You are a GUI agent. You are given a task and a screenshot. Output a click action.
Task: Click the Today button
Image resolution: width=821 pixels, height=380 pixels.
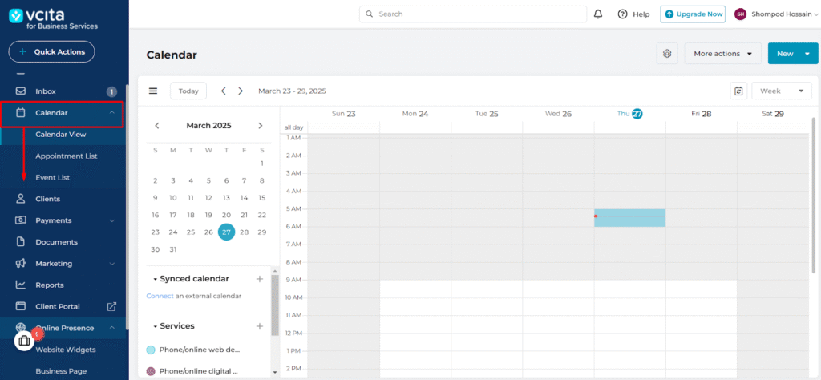tap(188, 91)
